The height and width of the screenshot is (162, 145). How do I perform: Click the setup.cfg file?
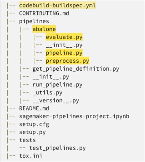tap(34, 124)
